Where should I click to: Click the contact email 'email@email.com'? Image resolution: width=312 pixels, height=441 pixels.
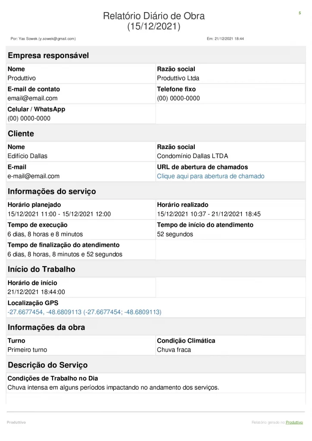tap(32, 98)
